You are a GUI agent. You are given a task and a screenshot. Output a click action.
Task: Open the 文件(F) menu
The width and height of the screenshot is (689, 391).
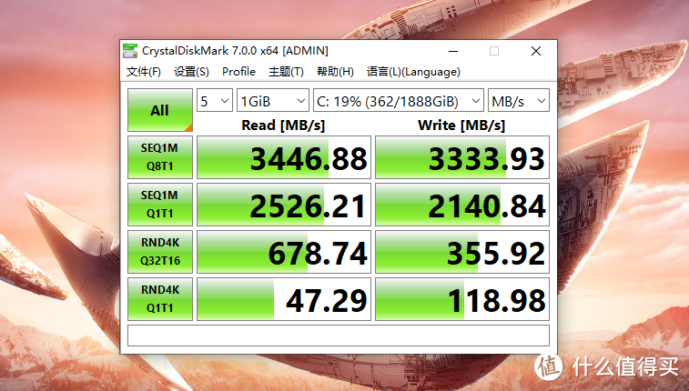pos(143,72)
